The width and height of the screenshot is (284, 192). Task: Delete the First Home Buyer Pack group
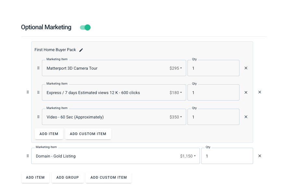coord(260,92)
